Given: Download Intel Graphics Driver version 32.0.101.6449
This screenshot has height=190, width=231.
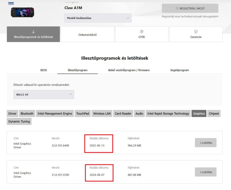Looking at the screenshot, I should pos(206,143).
